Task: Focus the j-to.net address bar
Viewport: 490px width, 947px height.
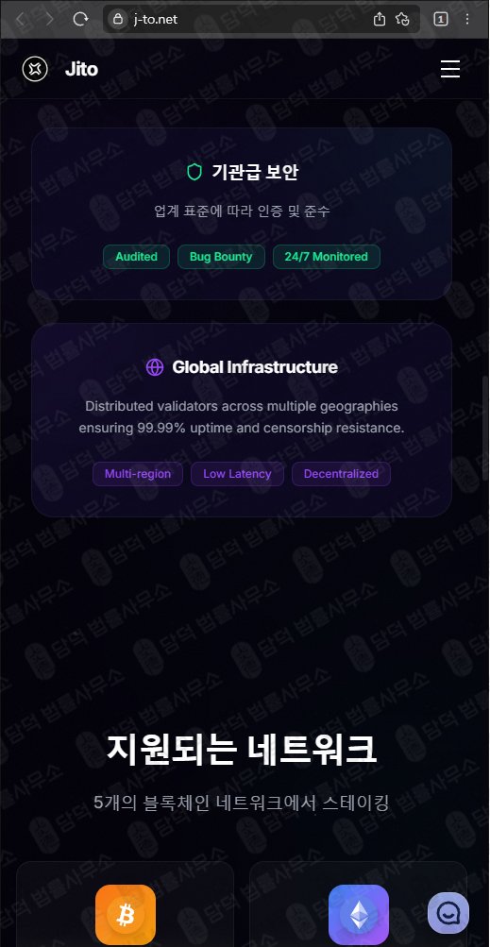Action: pyautogui.click(x=242, y=19)
